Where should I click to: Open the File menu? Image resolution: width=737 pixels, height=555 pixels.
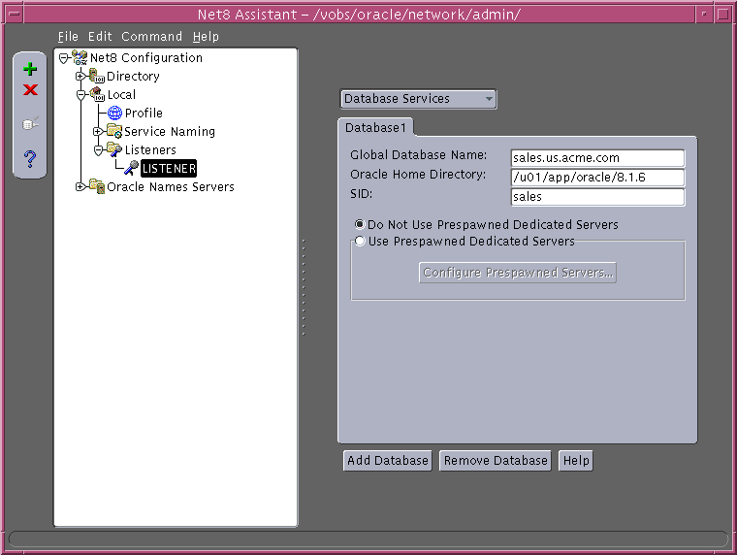tap(68, 36)
